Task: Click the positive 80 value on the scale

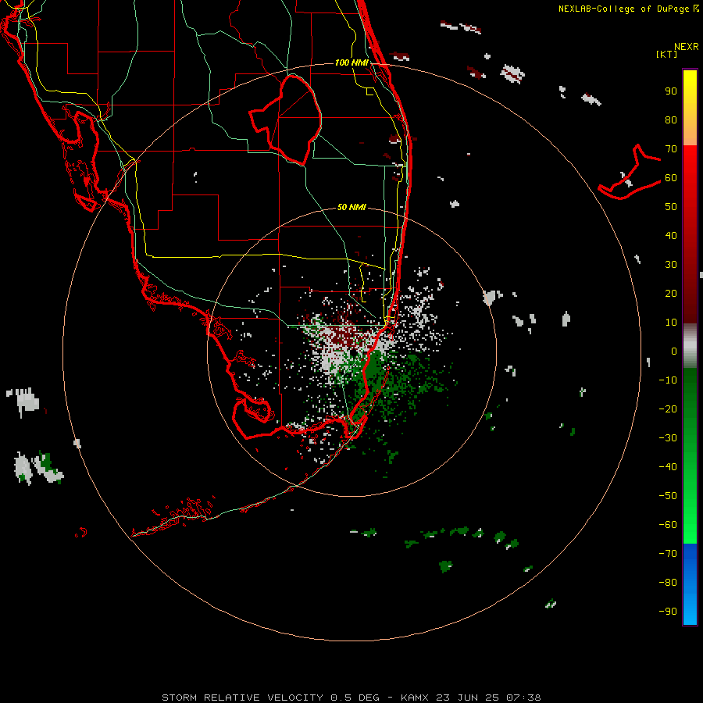Action: [671, 120]
